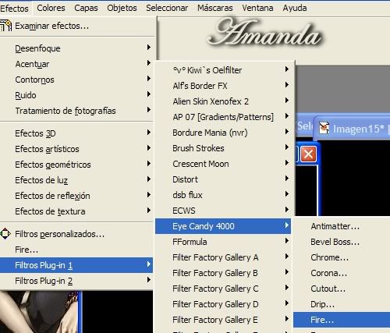Close the small window with red X

(x=308, y=154)
